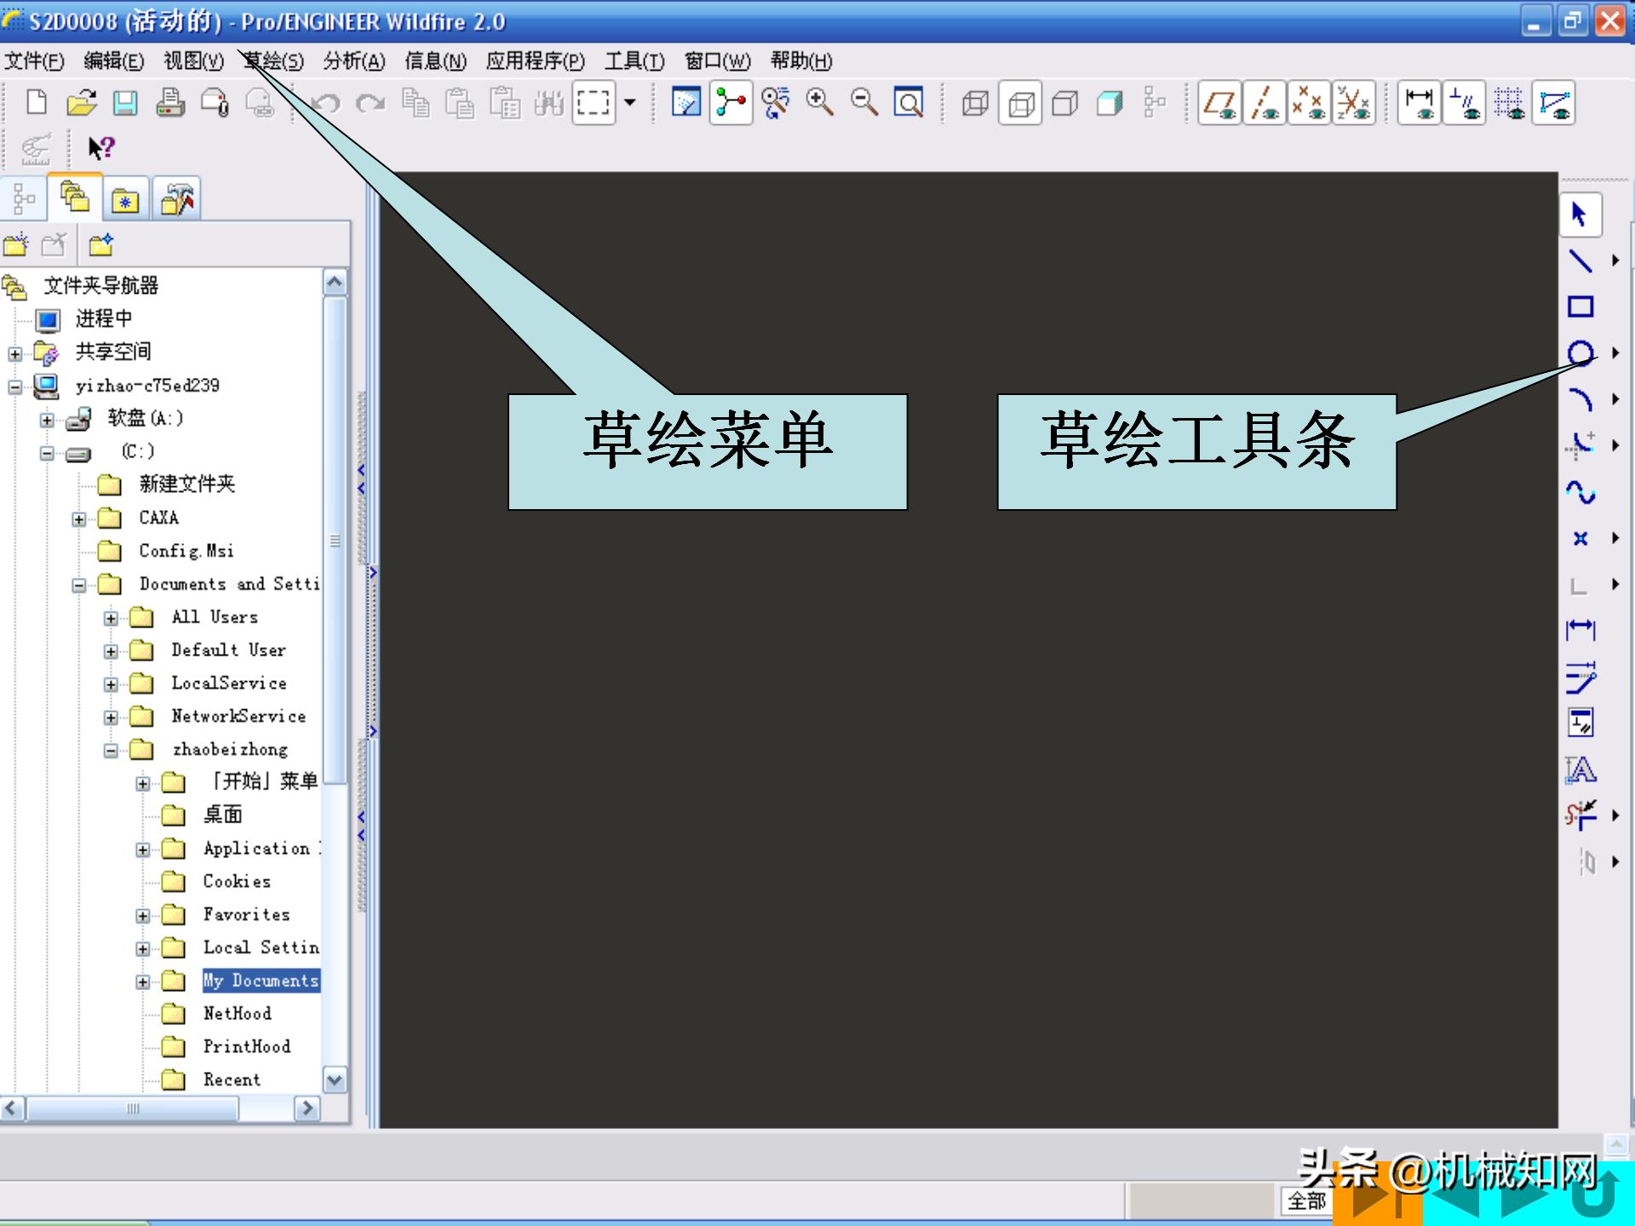Select the Circle sketching tool

(1582, 351)
